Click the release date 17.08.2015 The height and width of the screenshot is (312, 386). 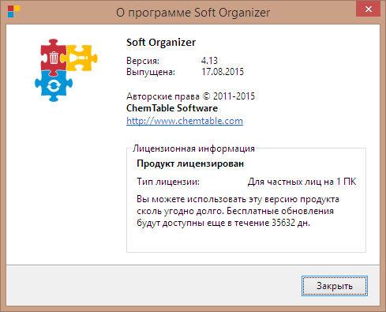pyautogui.click(x=223, y=72)
